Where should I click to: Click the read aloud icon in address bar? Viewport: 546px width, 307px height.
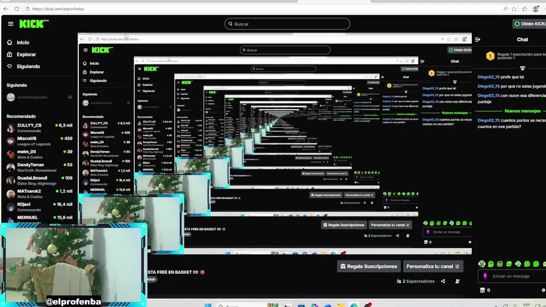pos(505,9)
